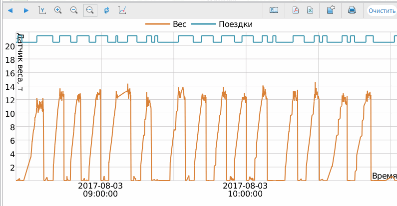This screenshot has width=397, height=206.
Task: Toggle the zoom-to-region magnifier tool
Action: coord(90,10)
